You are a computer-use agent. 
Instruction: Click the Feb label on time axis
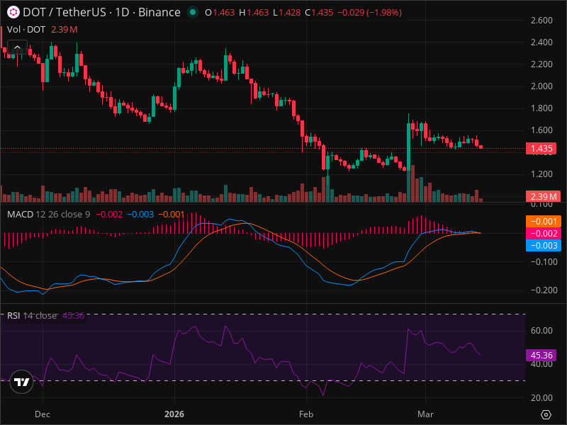(306, 414)
